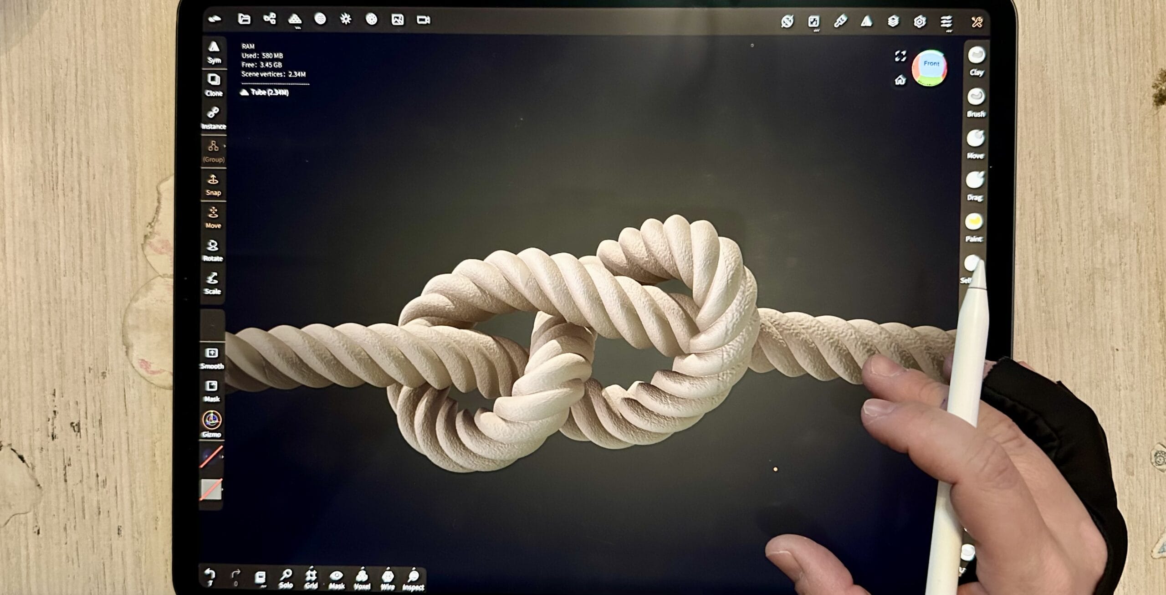The height and width of the screenshot is (595, 1166).
Task: Select the Paint tool
Action: 974,222
